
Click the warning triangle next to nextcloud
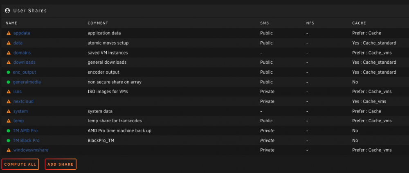[x=9, y=101]
